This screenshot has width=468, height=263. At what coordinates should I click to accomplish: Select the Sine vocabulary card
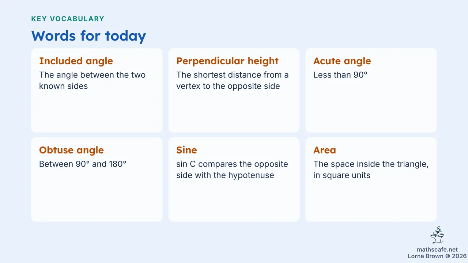234,179
